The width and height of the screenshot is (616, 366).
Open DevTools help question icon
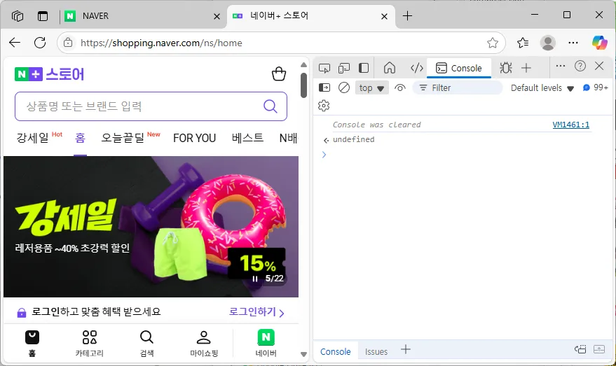coord(580,66)
